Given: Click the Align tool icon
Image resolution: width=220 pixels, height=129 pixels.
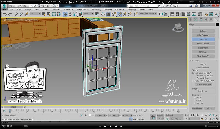Looking at the screenshot, I should point(166,14).
